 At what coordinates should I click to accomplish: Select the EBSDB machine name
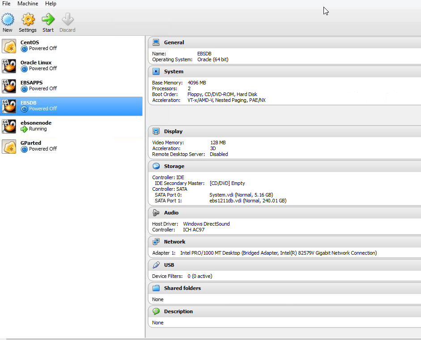pyautogui.click(x=29, y=103)
